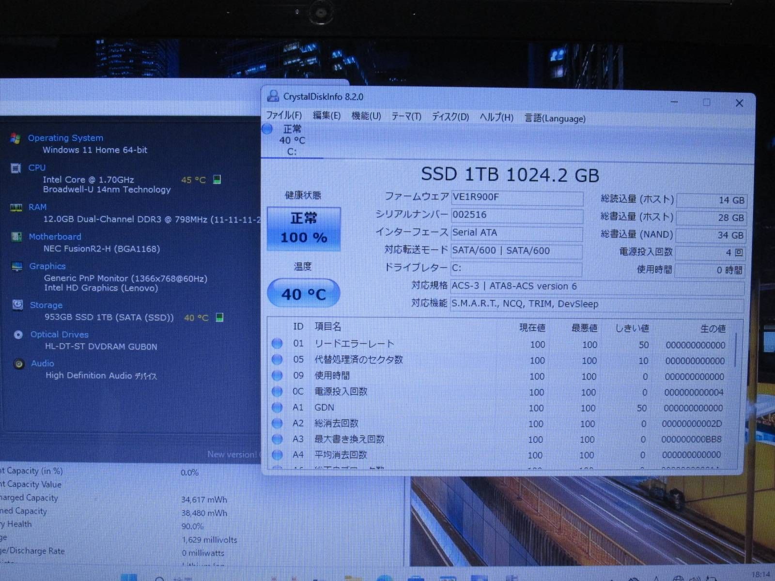Click the CrystalDiskInfo title bar app icon
Screen dimensions: 775x581
click(273, 96)
